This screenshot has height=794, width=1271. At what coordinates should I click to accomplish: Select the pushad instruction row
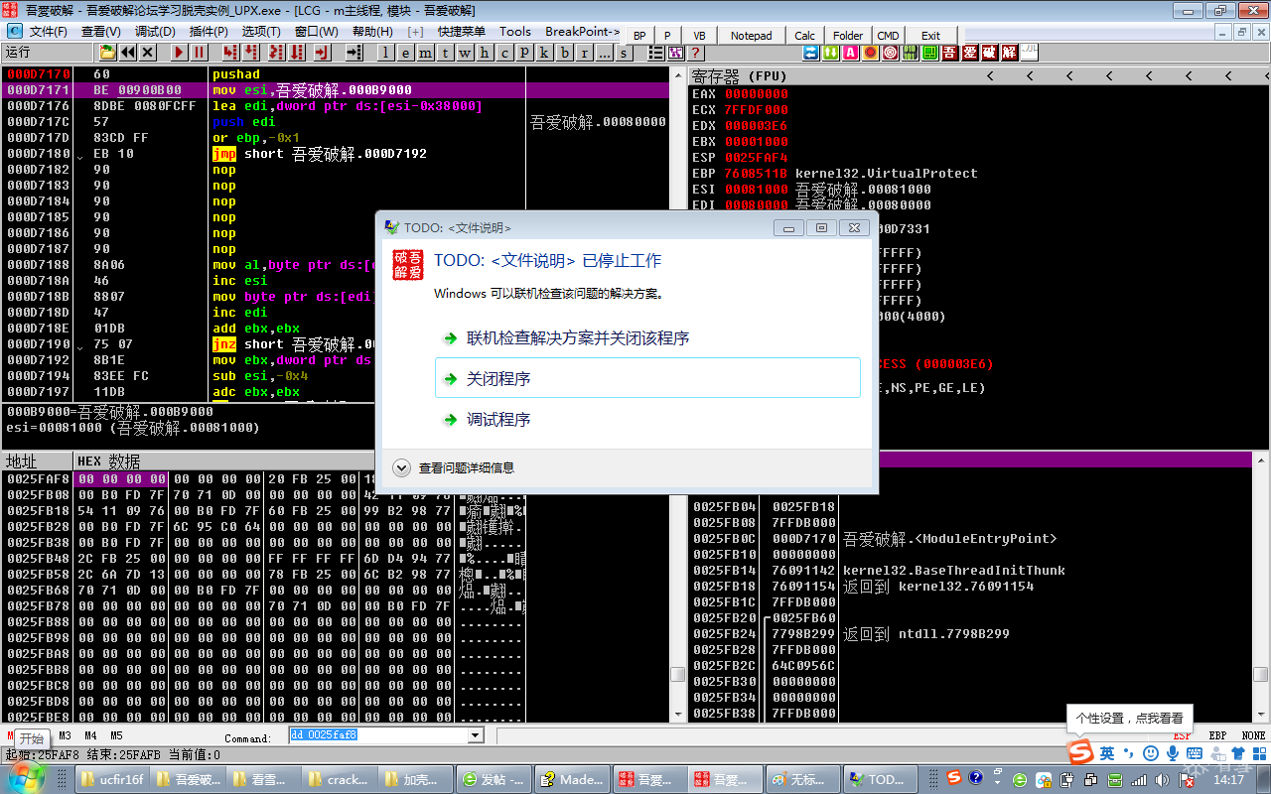[x=336, y=74]
